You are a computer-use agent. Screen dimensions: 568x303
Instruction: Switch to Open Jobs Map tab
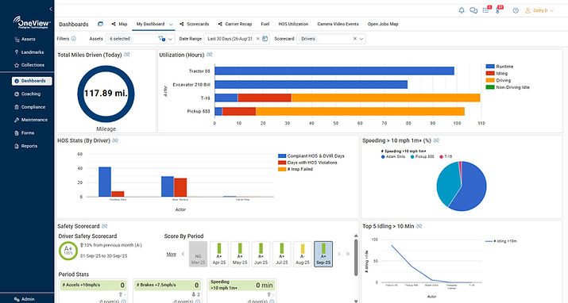(383, 24)
